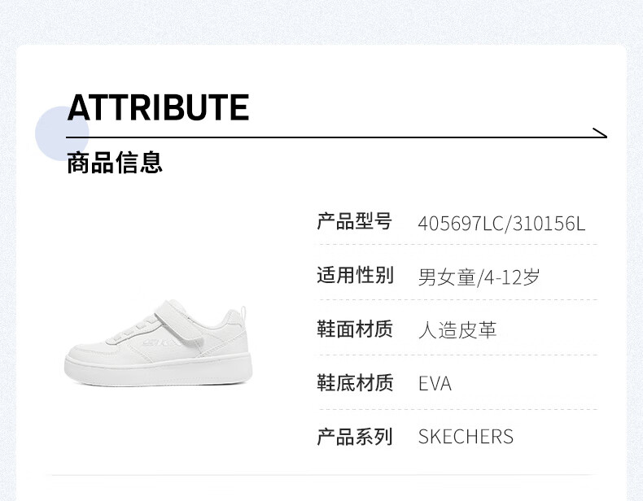Click the arrow tip at the end of the header line
Image resolution: width=643 pixels, height=501 pixels.
pyautogui.click(x=600, y=133)
